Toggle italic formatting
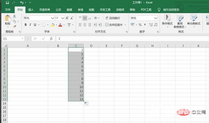 (x=30, y=25)
